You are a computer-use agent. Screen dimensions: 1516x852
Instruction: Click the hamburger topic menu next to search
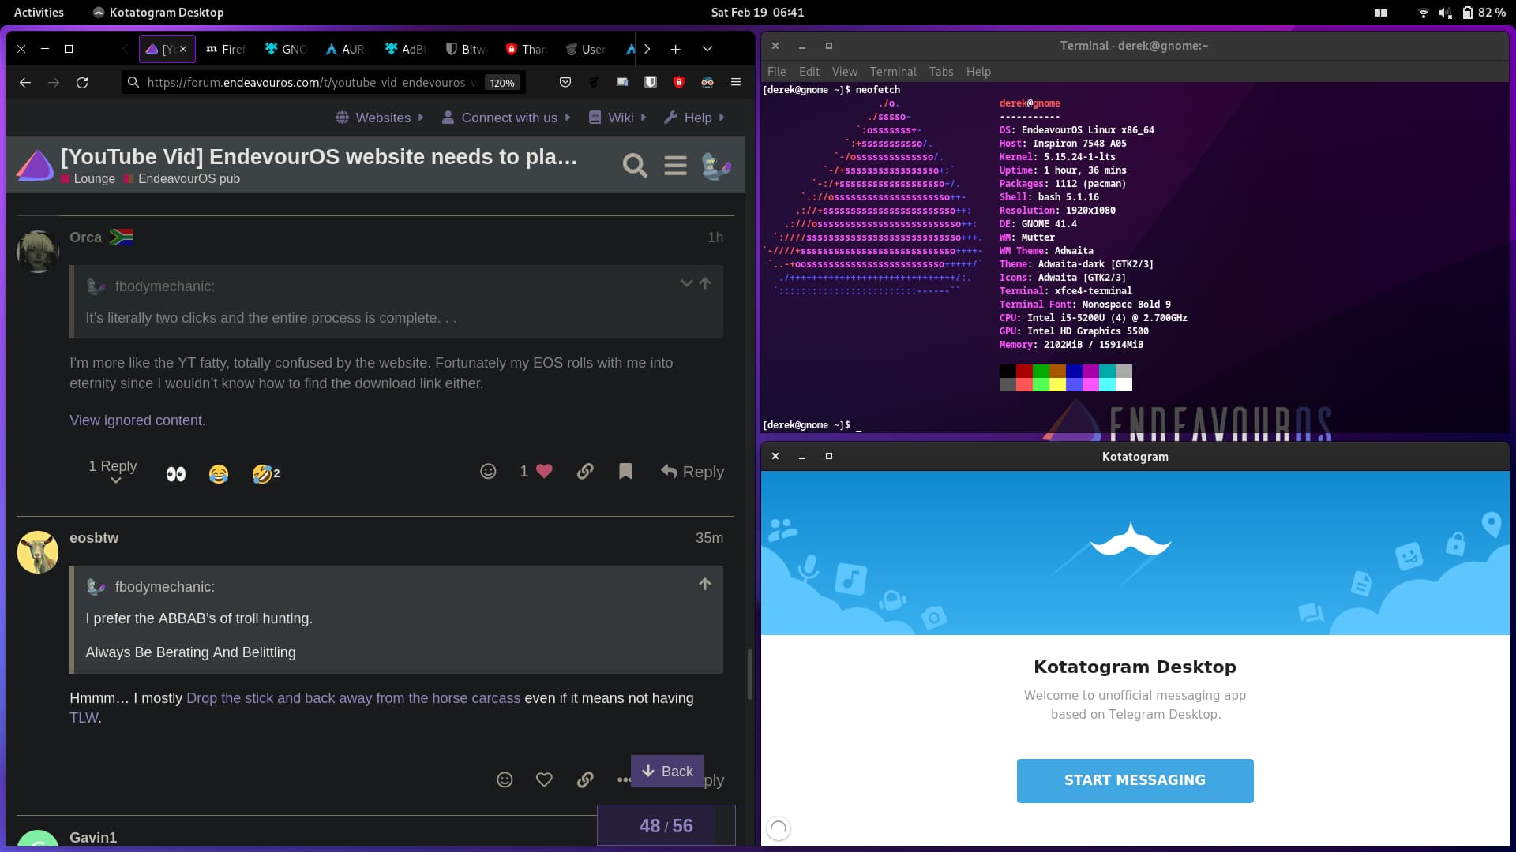click(x=675, y=166)
